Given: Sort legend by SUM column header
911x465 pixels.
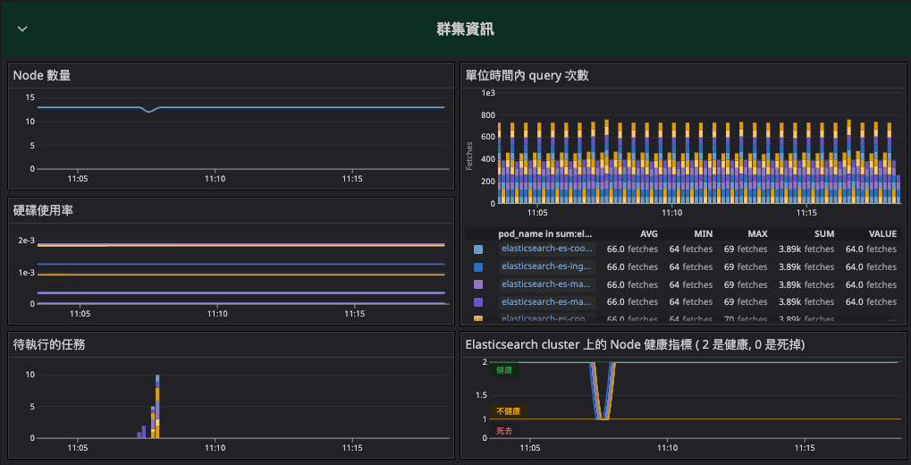Looking at the screenshot, I should pos(822,233).
